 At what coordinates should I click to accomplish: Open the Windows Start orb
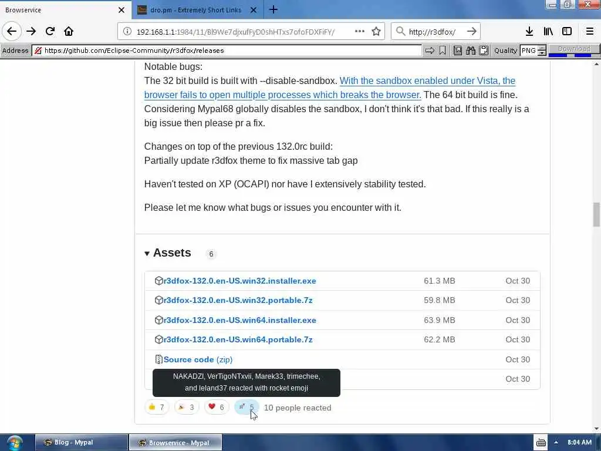click(14, 443)
